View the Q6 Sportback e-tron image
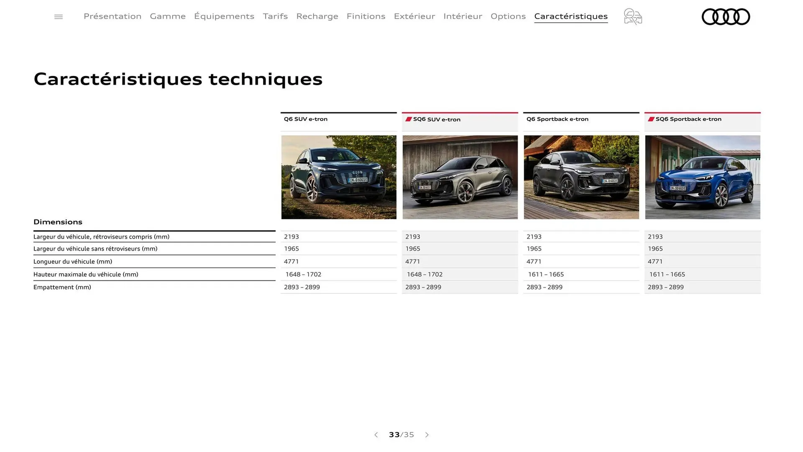Screen dimensions: 803x452 pyautogui.click(x=581, y=177)
